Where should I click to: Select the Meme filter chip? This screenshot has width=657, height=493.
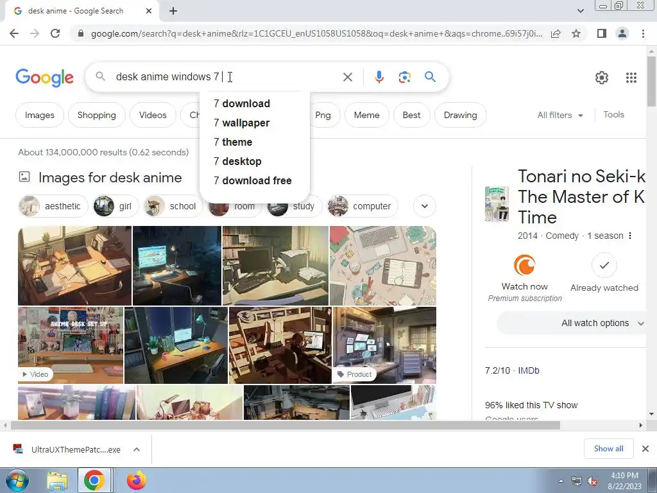(366, 115)
